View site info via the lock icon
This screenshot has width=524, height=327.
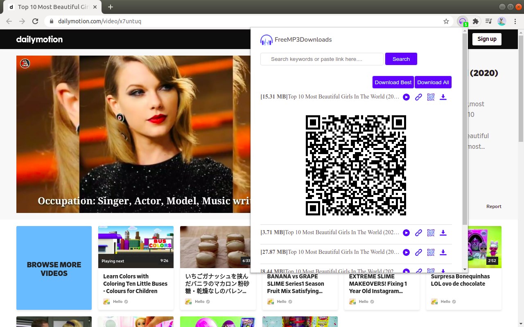(x=52, y=21)
